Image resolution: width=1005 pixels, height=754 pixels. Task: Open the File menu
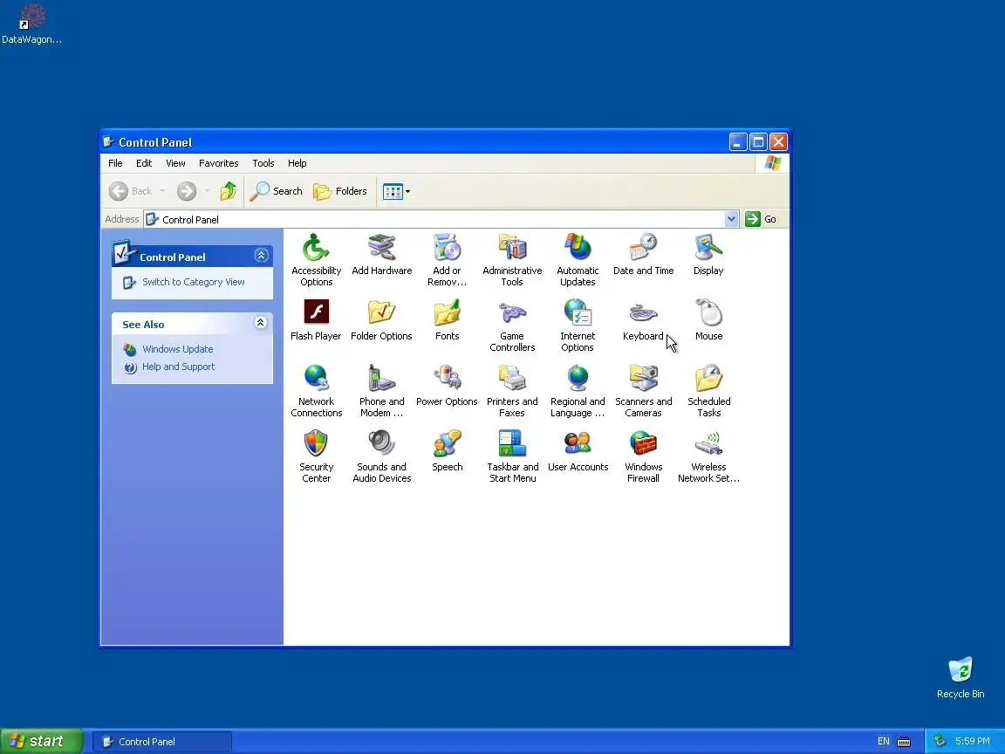[x=115, y=163]
